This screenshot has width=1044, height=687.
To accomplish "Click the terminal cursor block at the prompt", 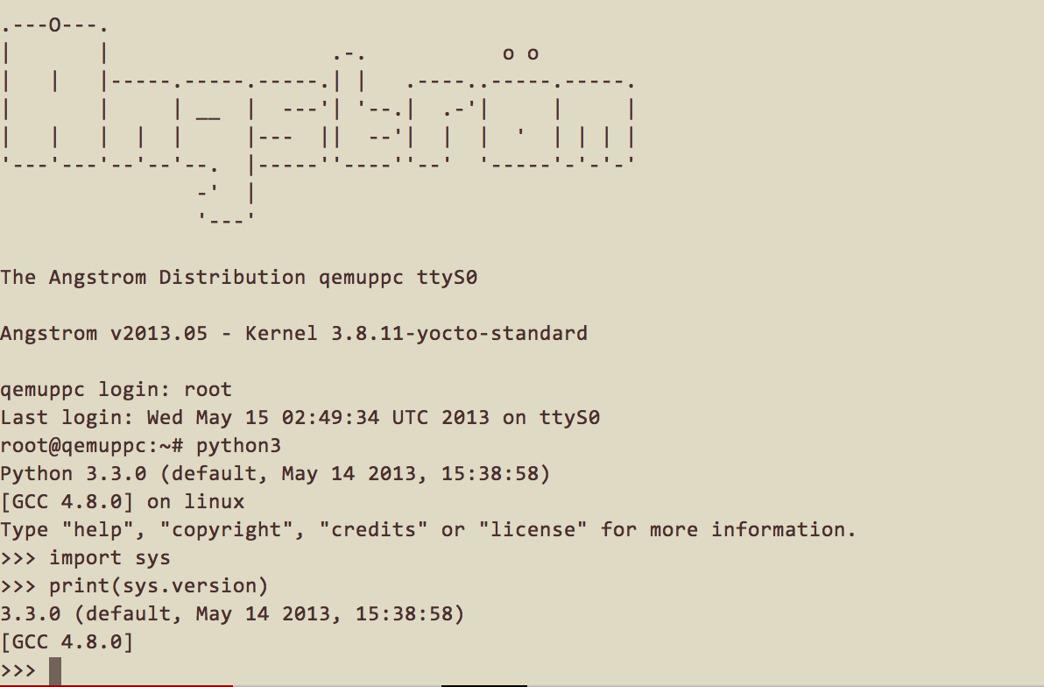I will 55,671.
